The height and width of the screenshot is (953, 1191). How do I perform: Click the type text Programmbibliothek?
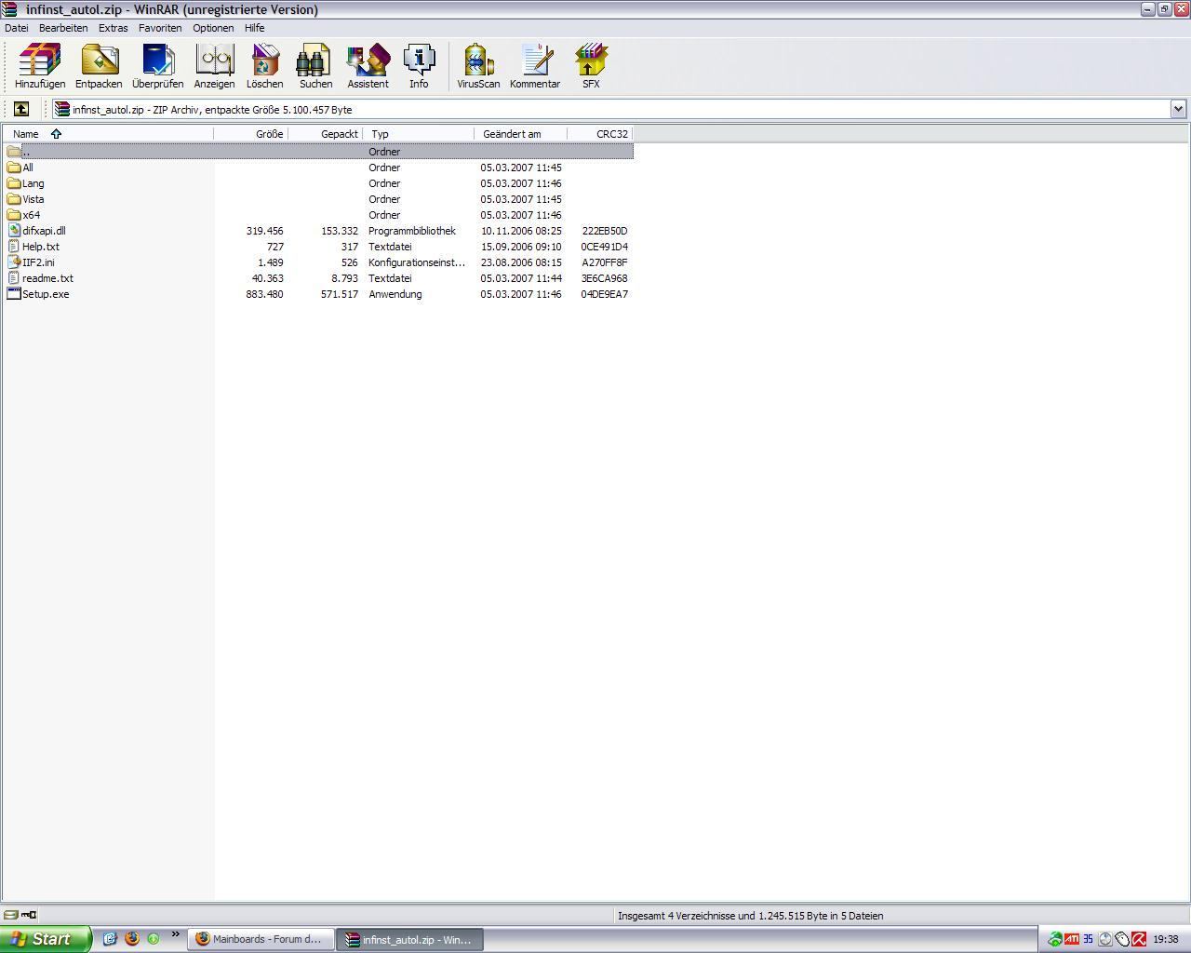click(x=412, y=231)
